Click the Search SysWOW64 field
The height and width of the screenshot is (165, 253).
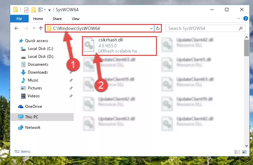click(x=205, y=28)
